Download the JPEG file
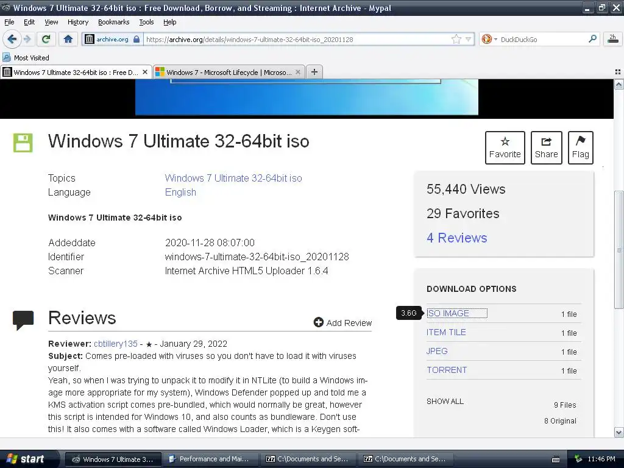This screenshot has height=468, width=624. (437, 351)
